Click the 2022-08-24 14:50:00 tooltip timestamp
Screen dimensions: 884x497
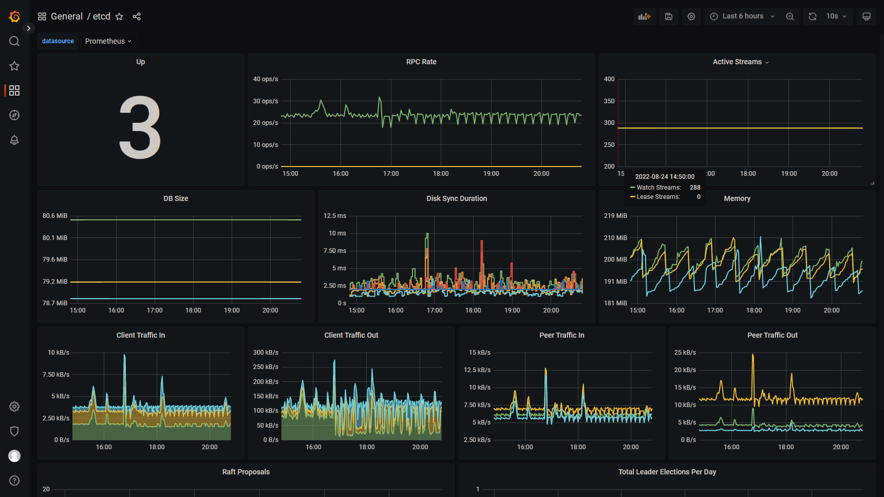point(665,176)
